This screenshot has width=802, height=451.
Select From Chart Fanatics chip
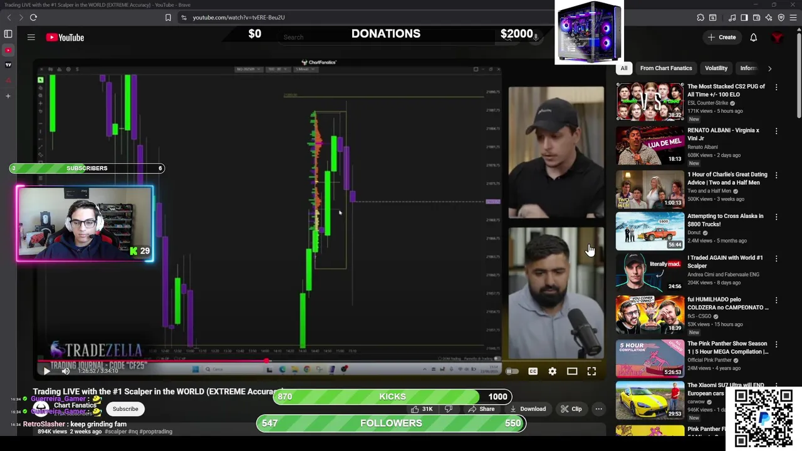click(x=666, y=68)
